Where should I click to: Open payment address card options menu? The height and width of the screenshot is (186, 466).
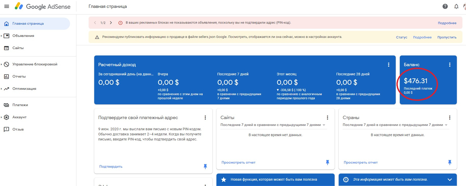pos(205,118)
